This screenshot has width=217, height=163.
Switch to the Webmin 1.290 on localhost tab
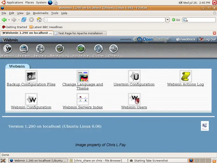(x=27, y=33)
